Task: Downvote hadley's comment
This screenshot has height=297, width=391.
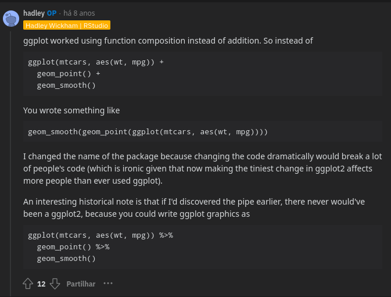Action: pyautogui.click(x=55, y=284)
